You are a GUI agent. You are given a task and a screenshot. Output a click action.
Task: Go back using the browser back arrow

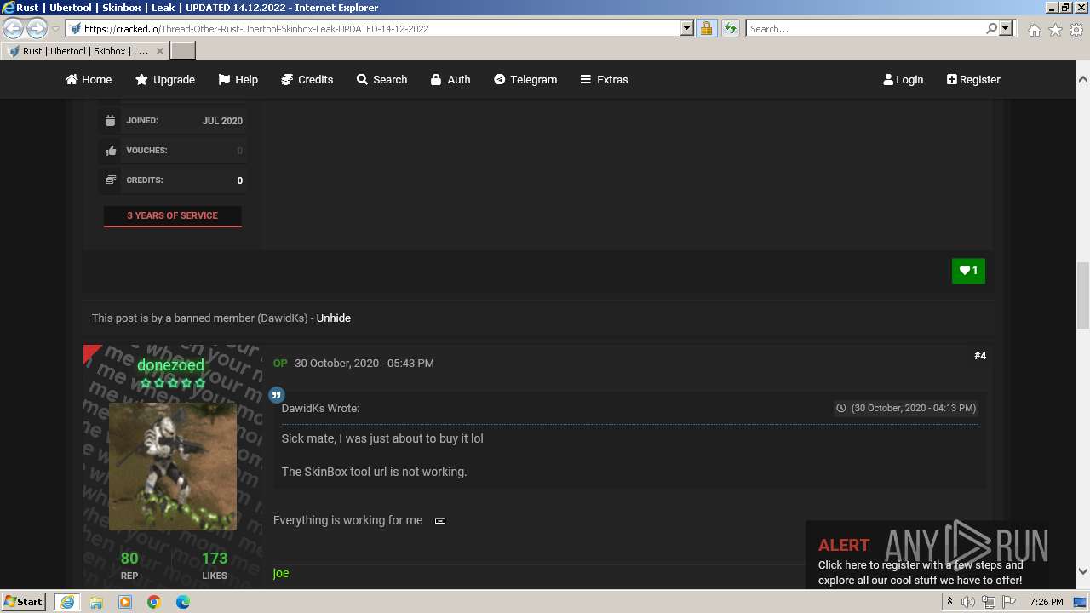coord(14,29)
